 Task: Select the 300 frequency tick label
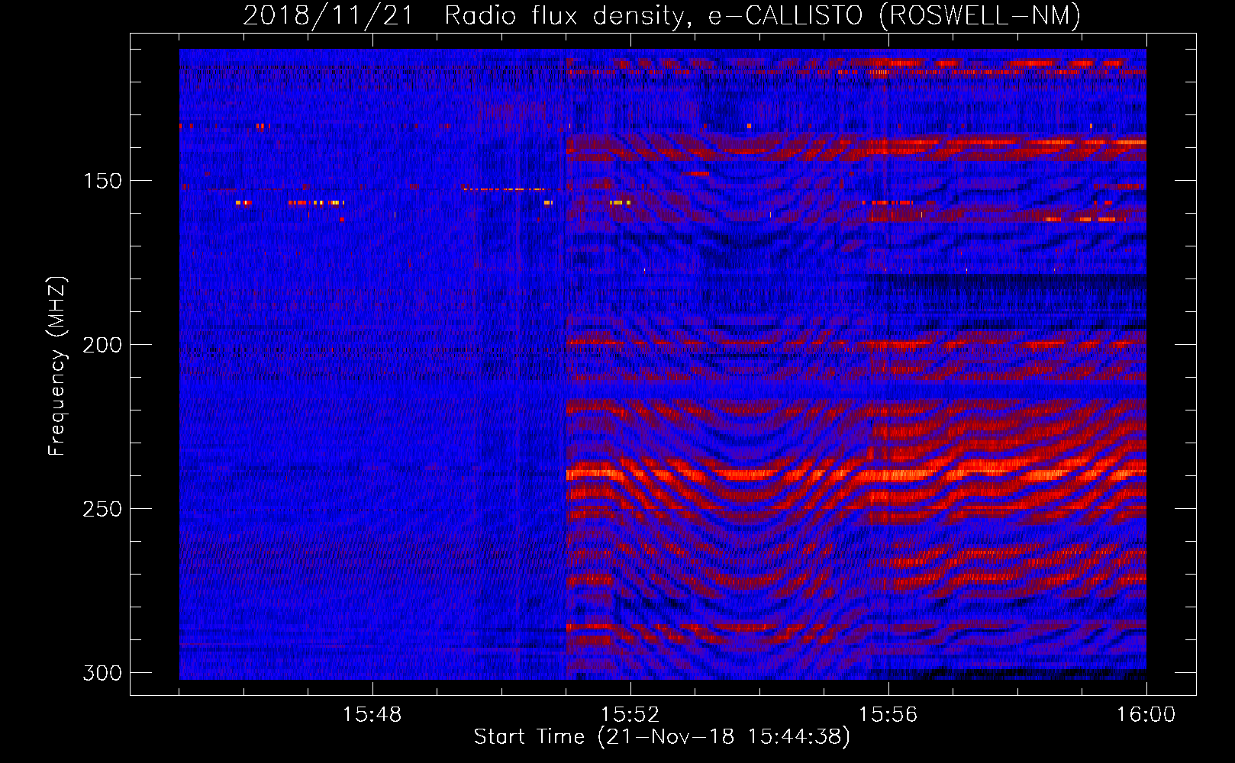(x=102, y=673)
